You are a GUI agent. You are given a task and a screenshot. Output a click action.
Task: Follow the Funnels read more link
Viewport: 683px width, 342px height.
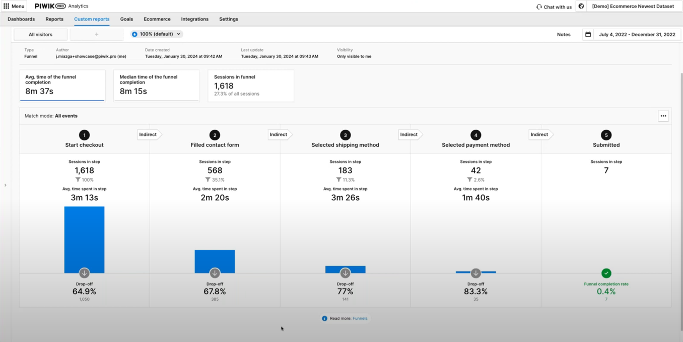point(360,318)
